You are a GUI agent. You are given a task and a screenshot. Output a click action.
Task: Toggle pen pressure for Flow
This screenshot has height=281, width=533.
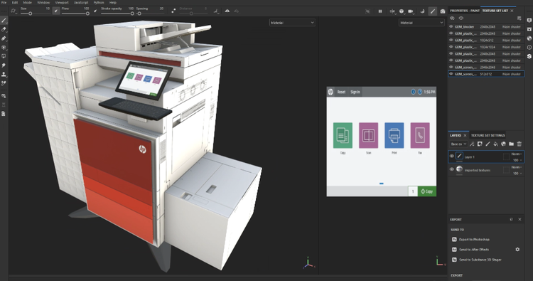[x=56, y=11]
